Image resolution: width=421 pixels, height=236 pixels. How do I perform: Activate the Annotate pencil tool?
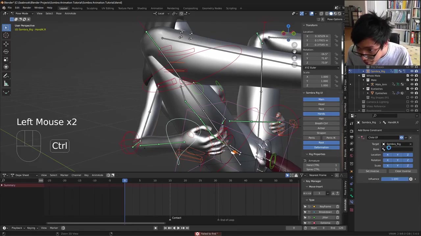(6, 76)
